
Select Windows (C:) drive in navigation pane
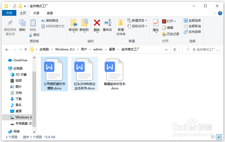coord(17,117)
